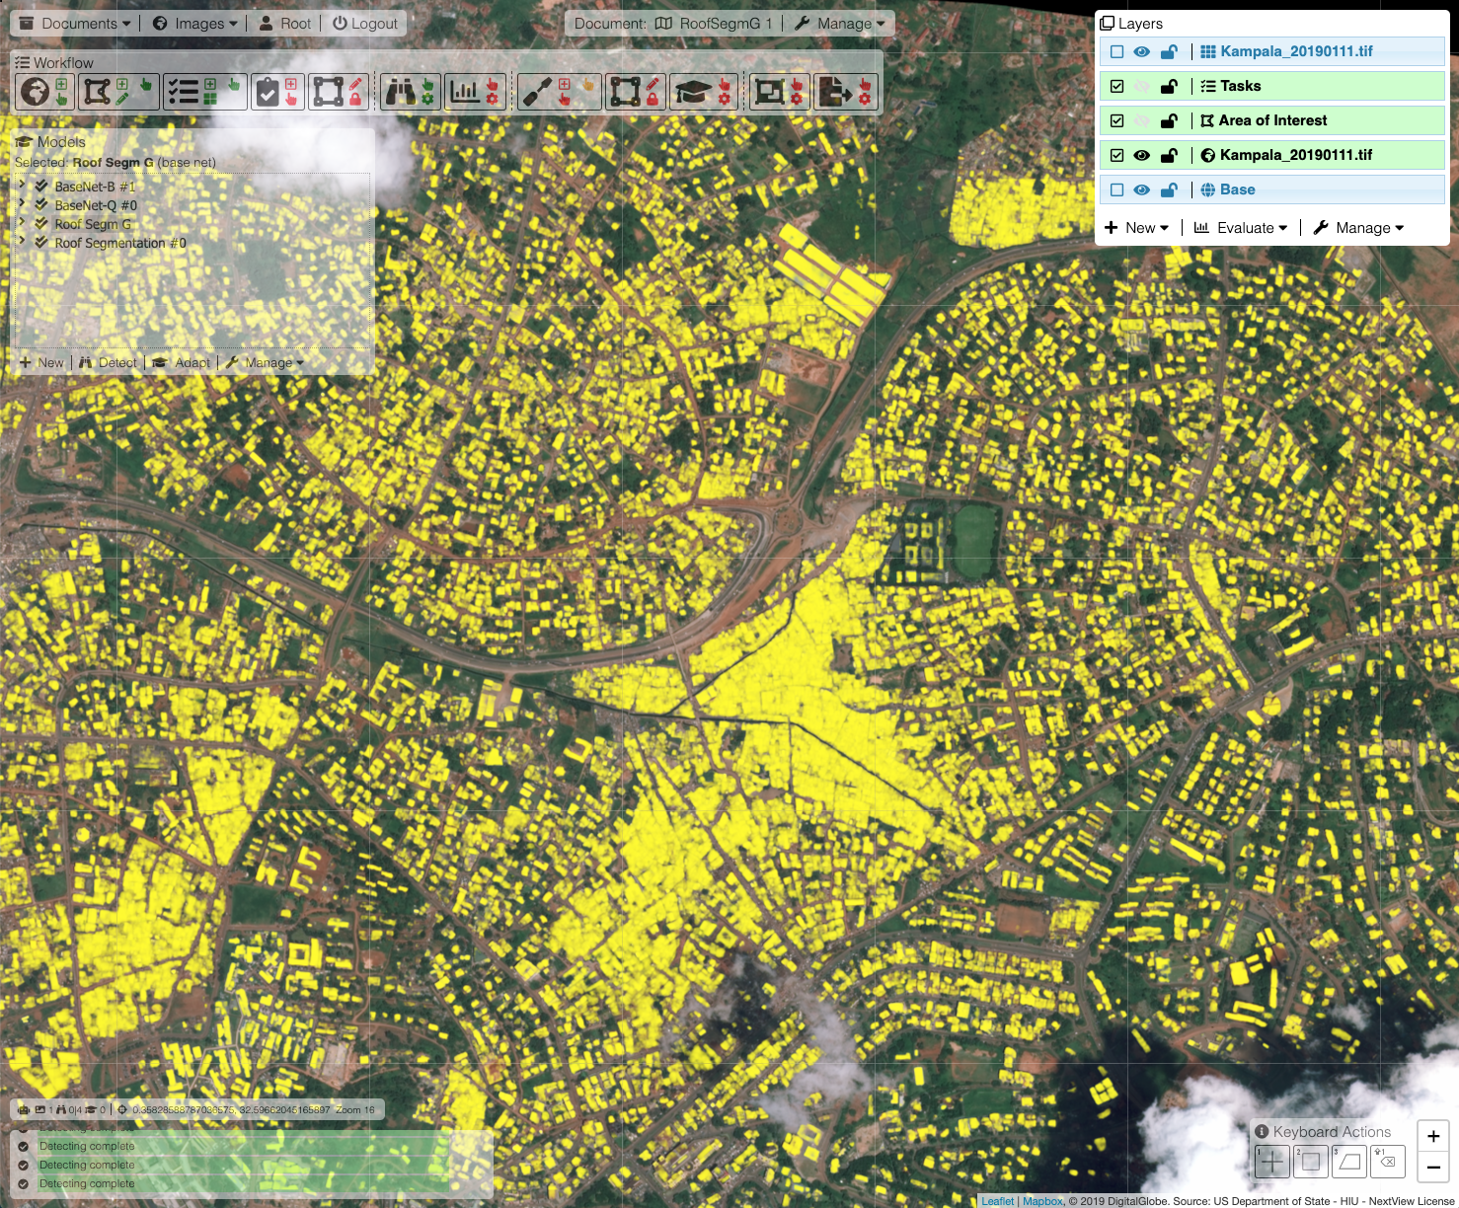Click the clipboard checkmark workflow button

click(277, 92)
